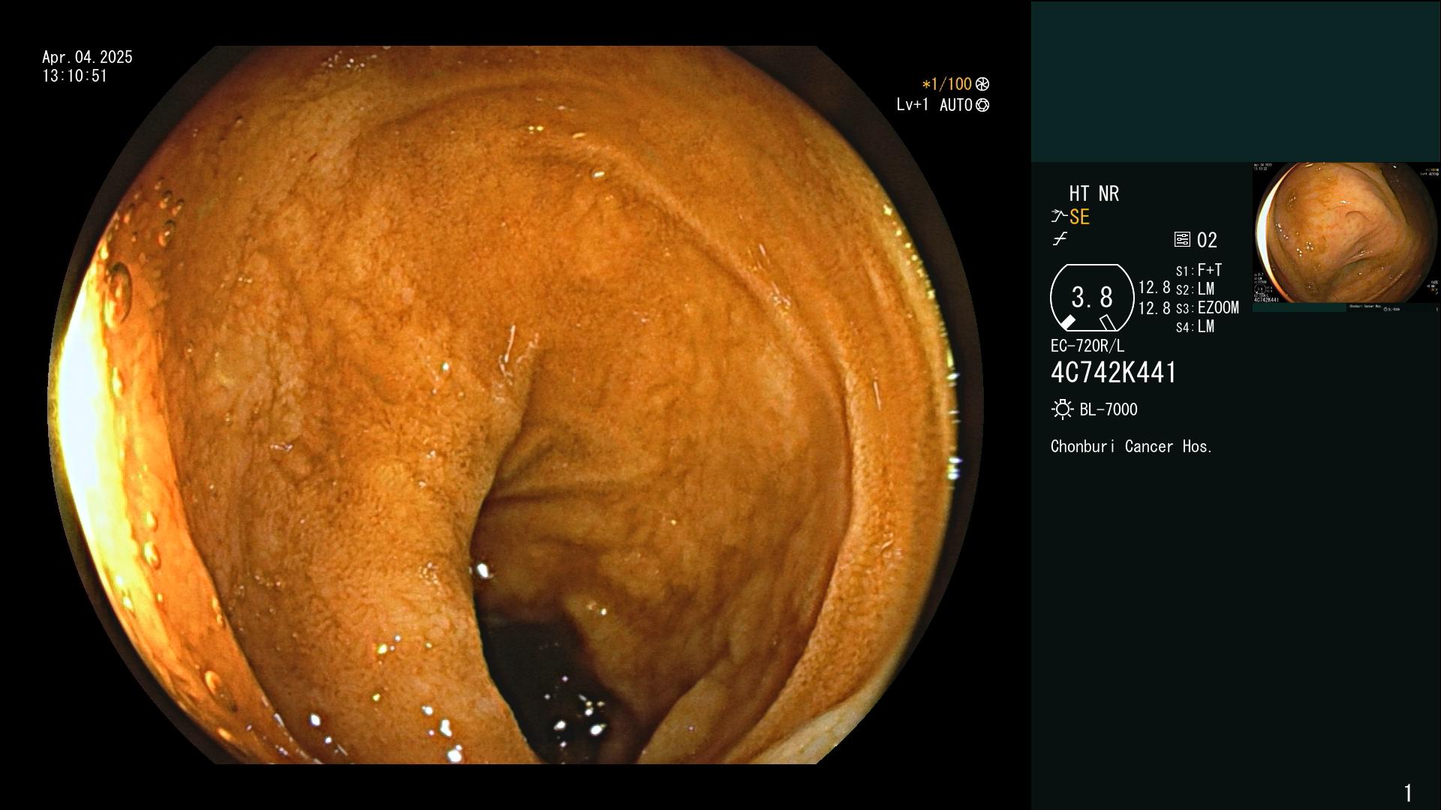This screenshot has height=810, width=1441.
Task: Click the orange SE label
Action: tap(1079, 217)
